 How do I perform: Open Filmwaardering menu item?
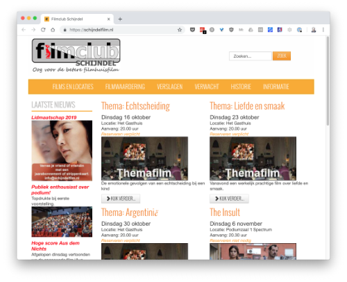point(125,87)
